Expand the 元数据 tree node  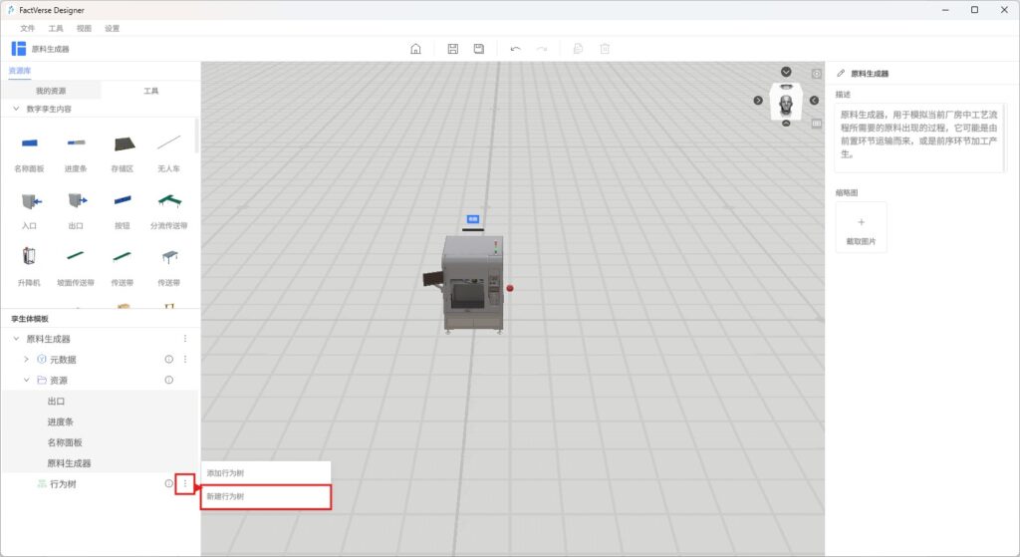(x=26, y=360)
